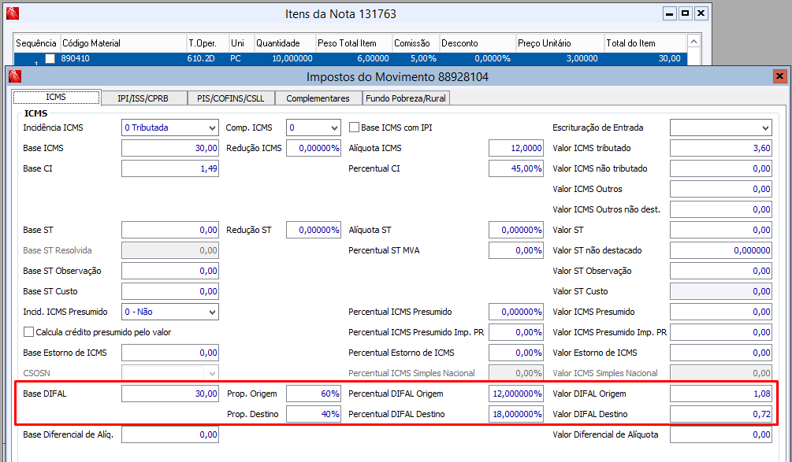
Task: Expand the Comp. ICMS dropdown
Action: (x=333, y=128)
